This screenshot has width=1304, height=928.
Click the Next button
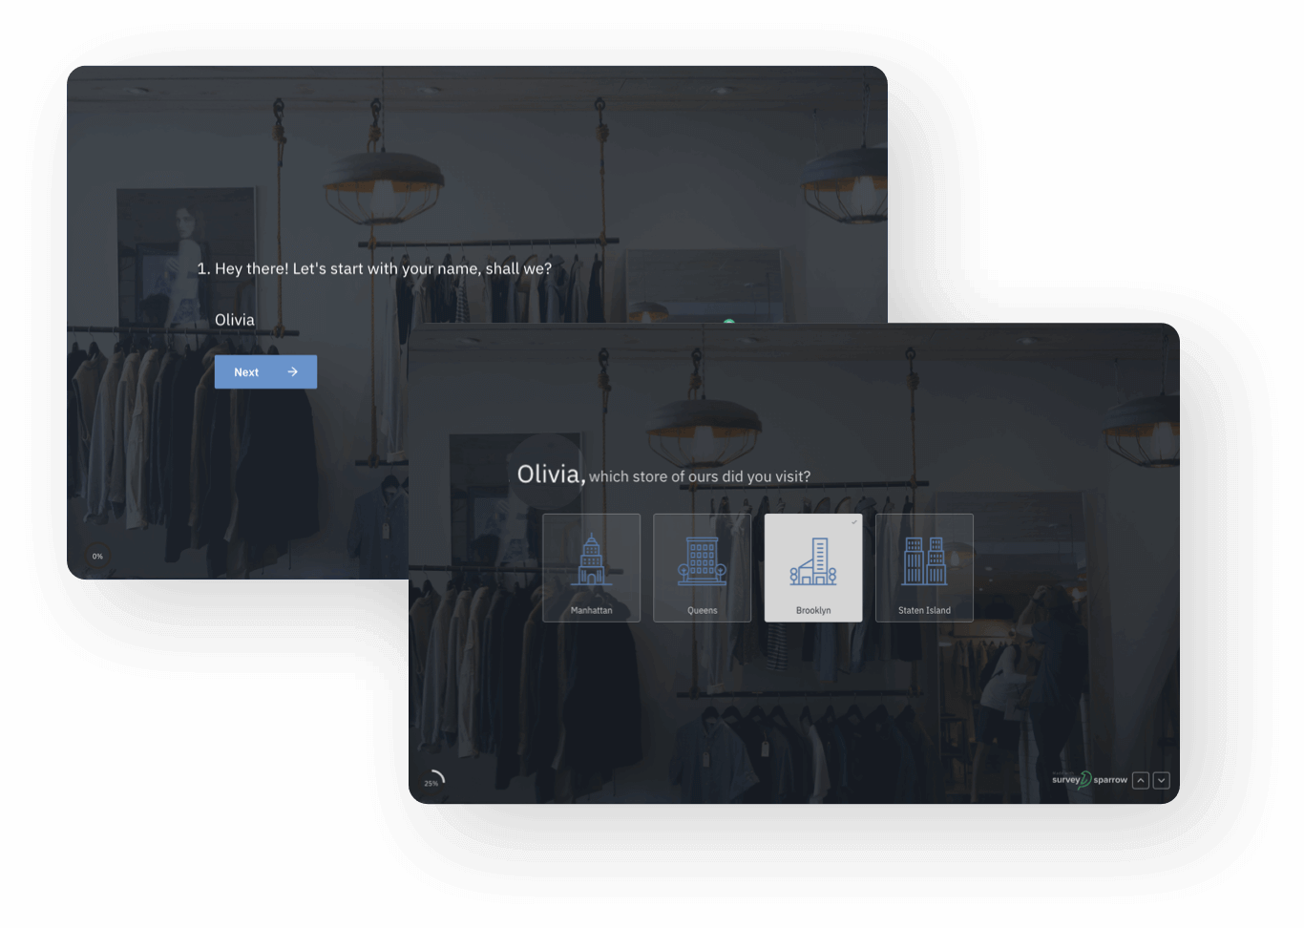(265, 371)
